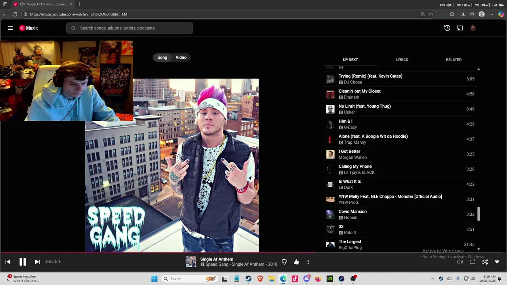Play Covid Mansion by Hopsin
The image size is (507, 285).
pyautogui.click(x=400, y=215)
